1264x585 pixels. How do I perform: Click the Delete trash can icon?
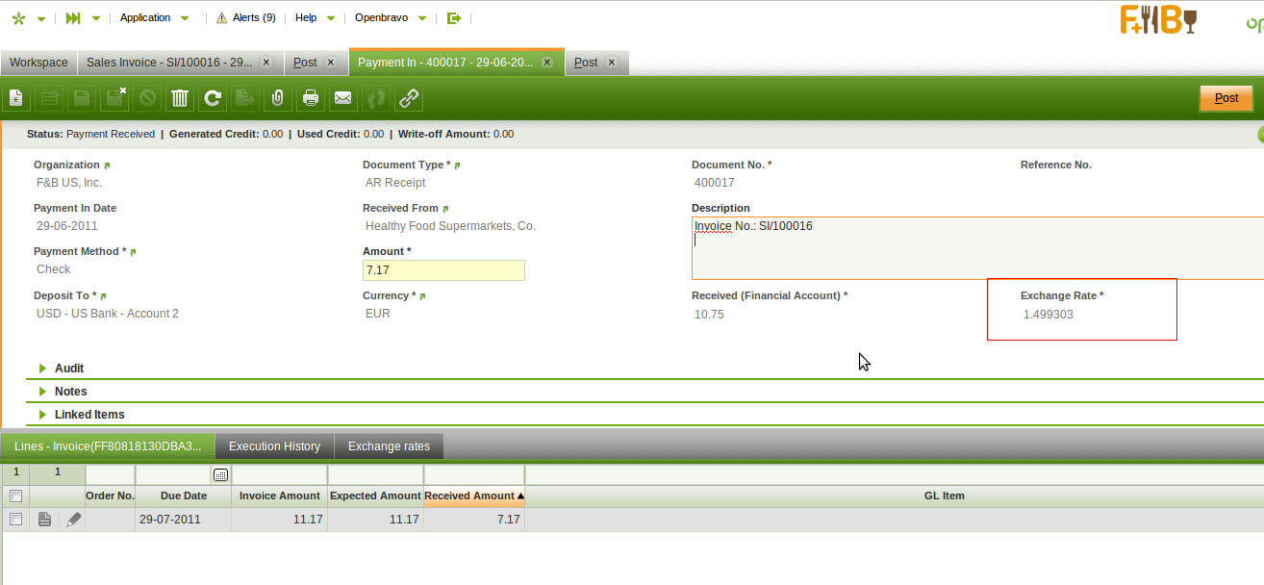180,98
